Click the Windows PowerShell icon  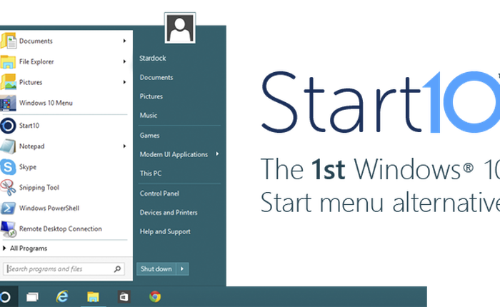coord(8,208)
